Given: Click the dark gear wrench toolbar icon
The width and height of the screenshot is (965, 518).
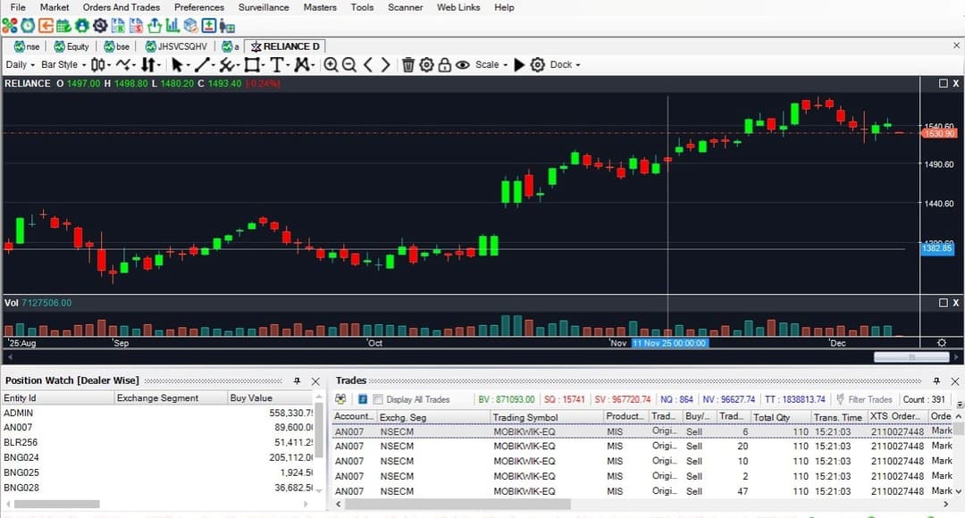Looking at the screenshot, I should click(100, 26).
